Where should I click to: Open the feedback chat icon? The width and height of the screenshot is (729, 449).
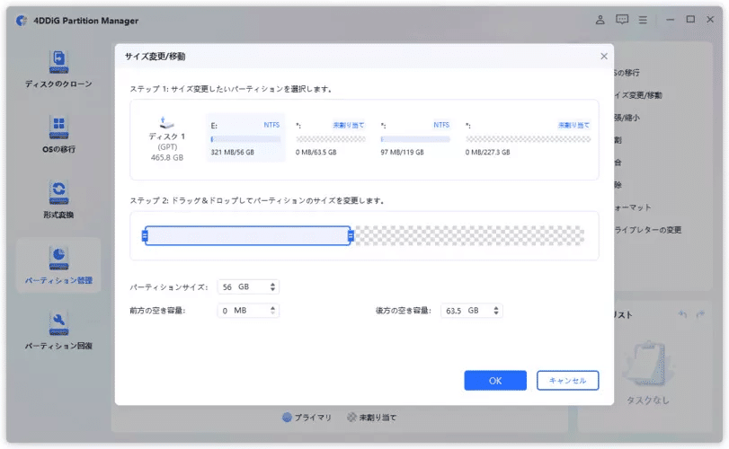[622, 20]
